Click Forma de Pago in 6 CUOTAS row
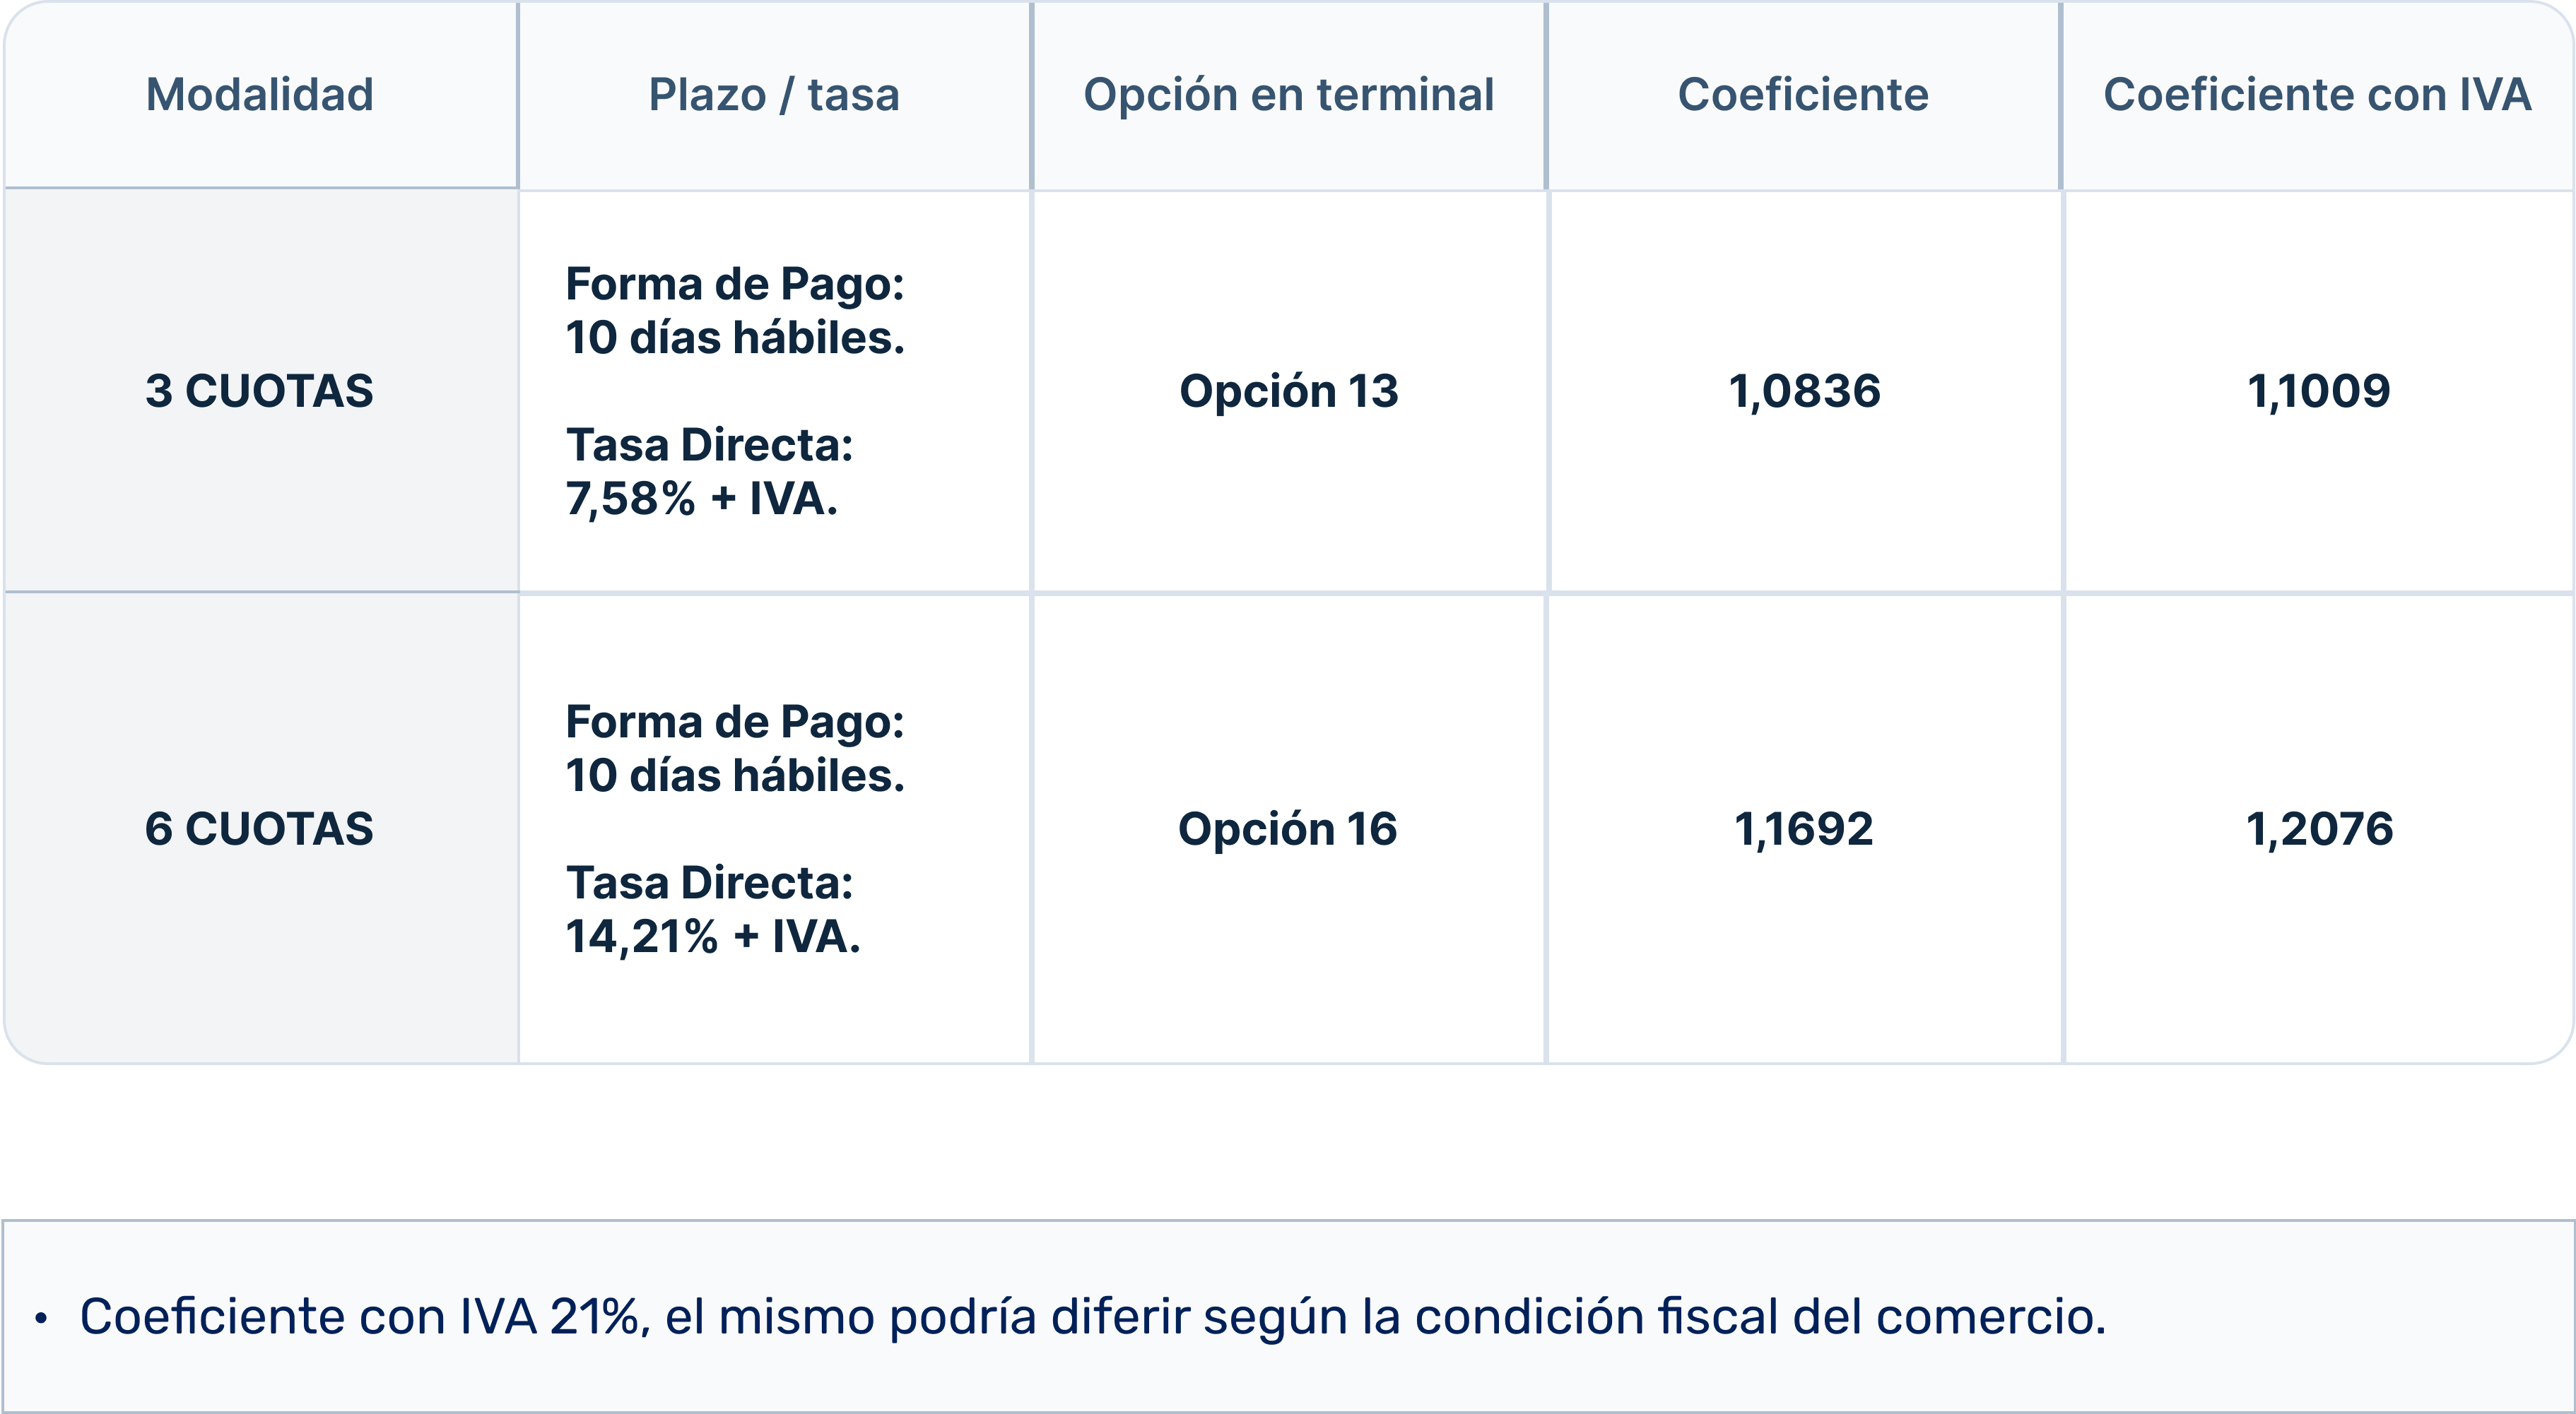 coord(734,722)
